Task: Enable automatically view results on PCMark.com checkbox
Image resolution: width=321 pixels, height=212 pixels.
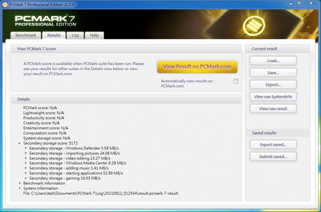Action: [235, 81]
